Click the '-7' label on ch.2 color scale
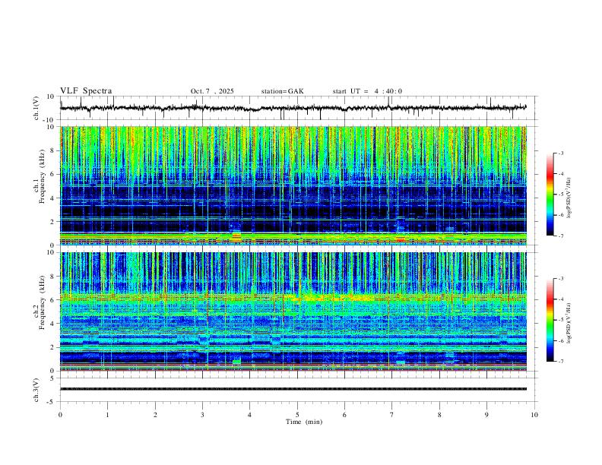Screen dimensions: 602x465 click(560, 362)
